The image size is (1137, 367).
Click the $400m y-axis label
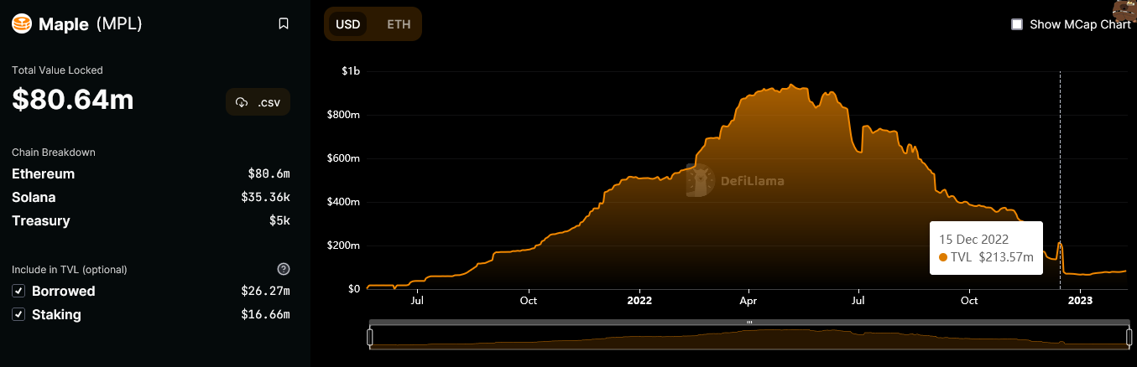346,202
